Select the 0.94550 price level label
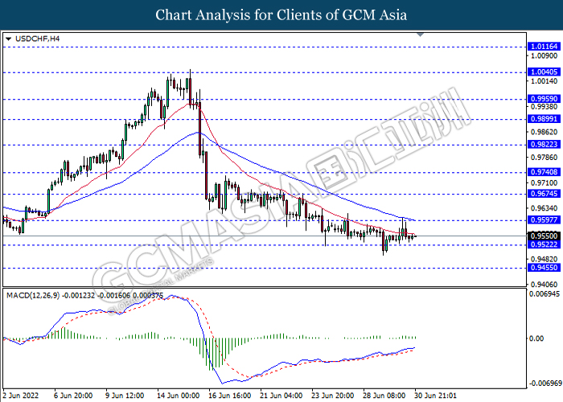The width and height of the screenshot is (563, 402). tap(544, 268)
